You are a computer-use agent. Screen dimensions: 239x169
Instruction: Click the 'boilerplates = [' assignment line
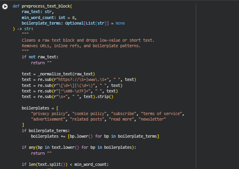(40, 108)
